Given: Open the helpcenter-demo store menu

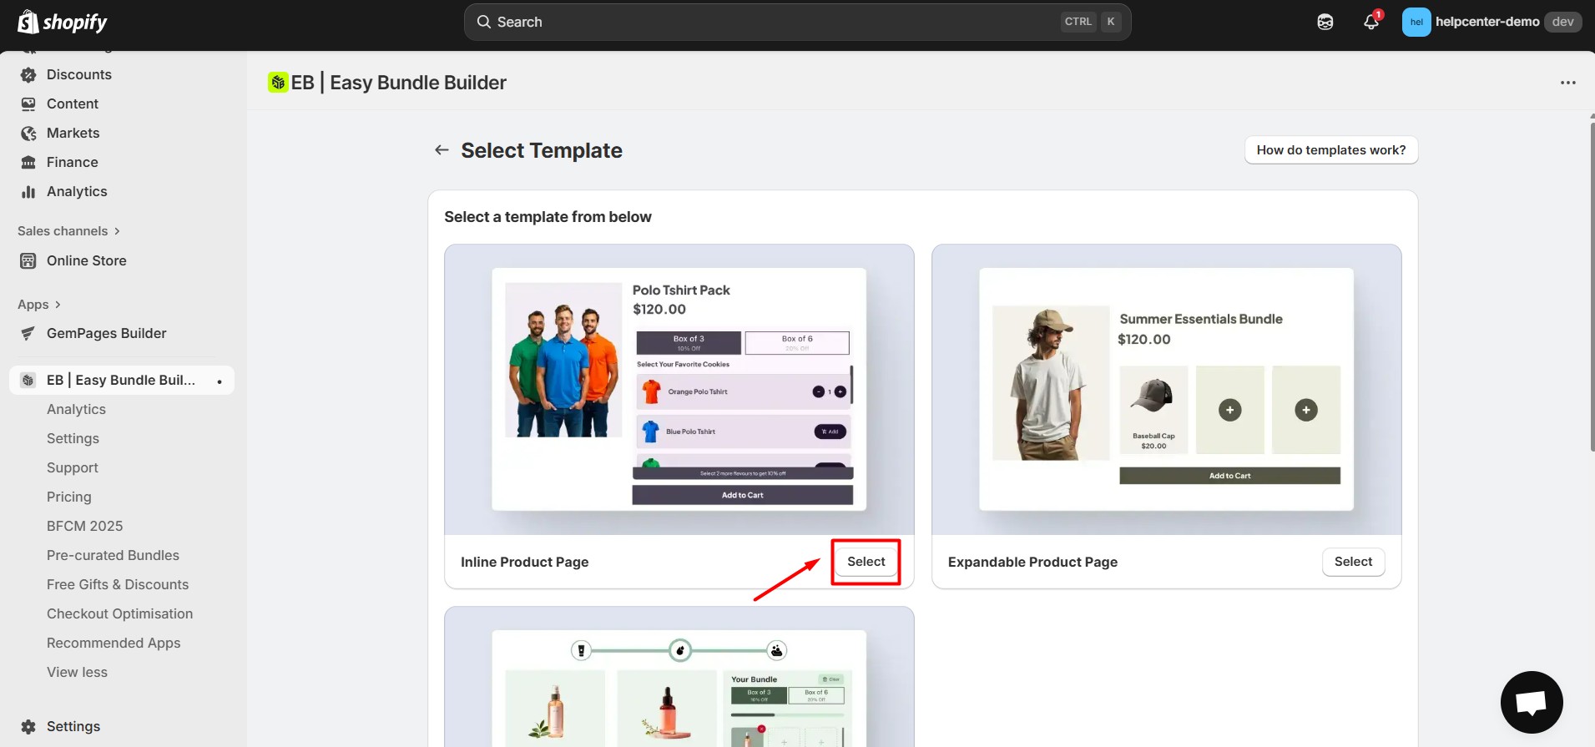Looking at the screenshot, I should (x=1492, y=22).
